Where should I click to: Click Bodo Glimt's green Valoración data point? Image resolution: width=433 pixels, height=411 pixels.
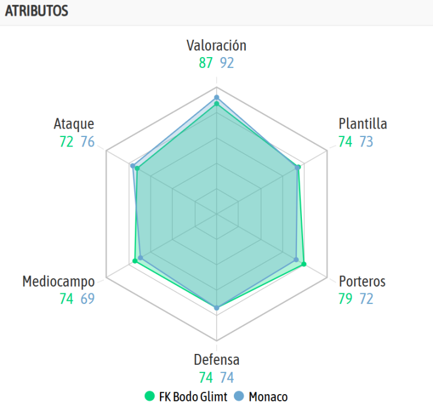point(216,104)
